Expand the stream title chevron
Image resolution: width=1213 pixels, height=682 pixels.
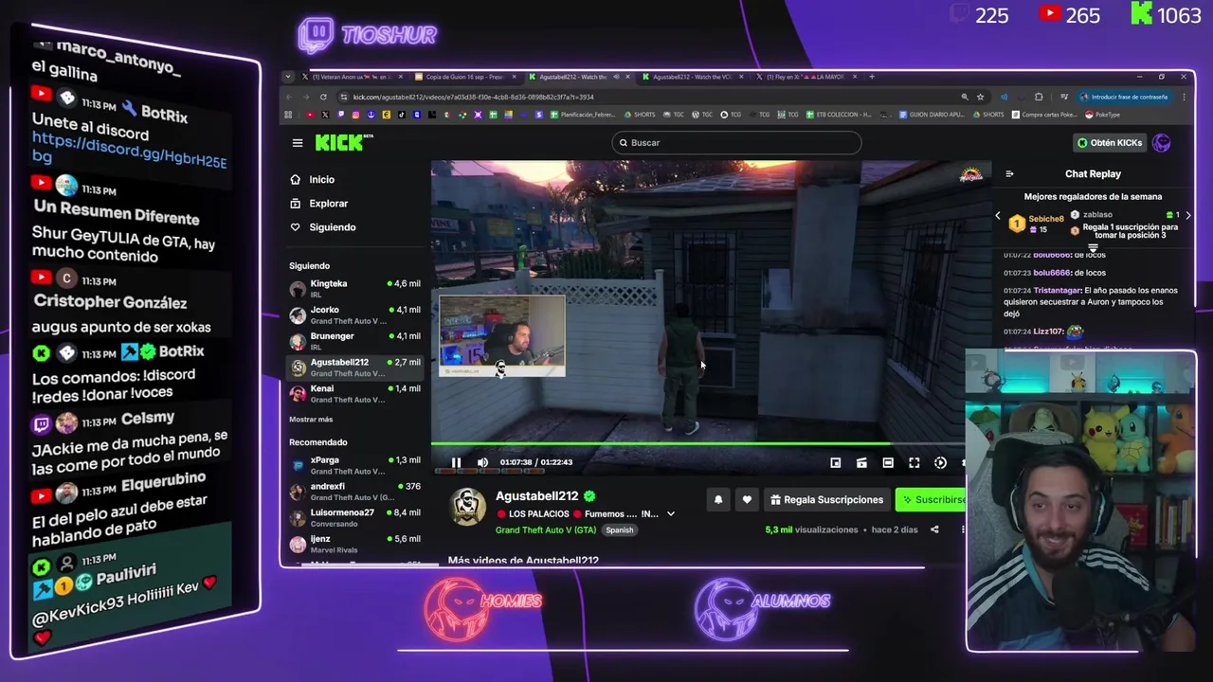(x=670, y=514)
